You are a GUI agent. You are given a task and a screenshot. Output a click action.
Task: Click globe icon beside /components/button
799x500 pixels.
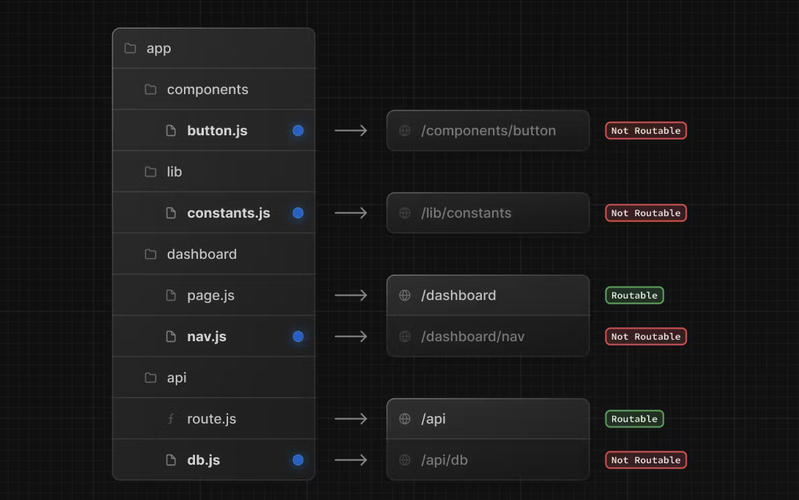(x=405, y=131)
